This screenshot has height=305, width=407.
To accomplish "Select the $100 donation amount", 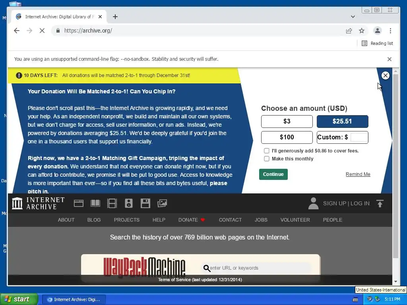I will 287,137.
